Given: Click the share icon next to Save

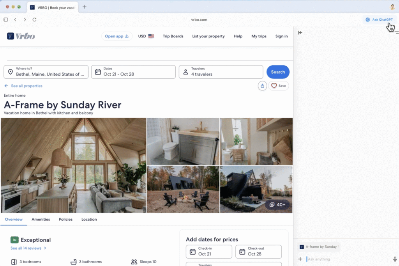Looking at the screenshot, I should (262, 85).
